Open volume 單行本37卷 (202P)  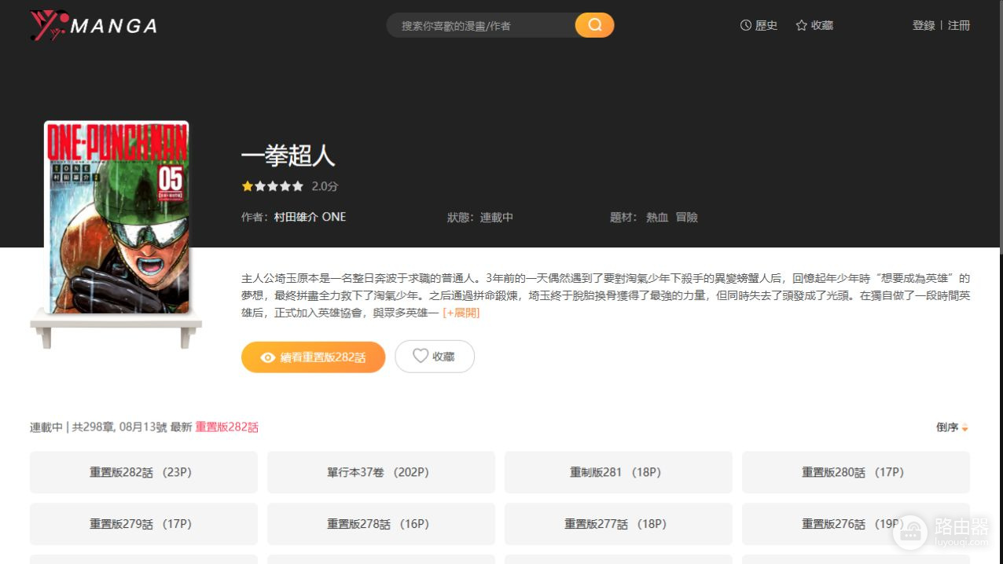pyautogui.click(x=381, y=472)
